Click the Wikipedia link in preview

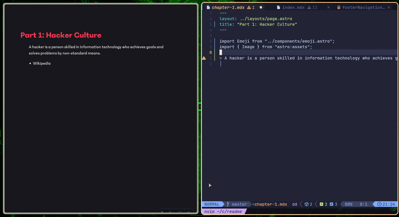(x=41, y=63)
